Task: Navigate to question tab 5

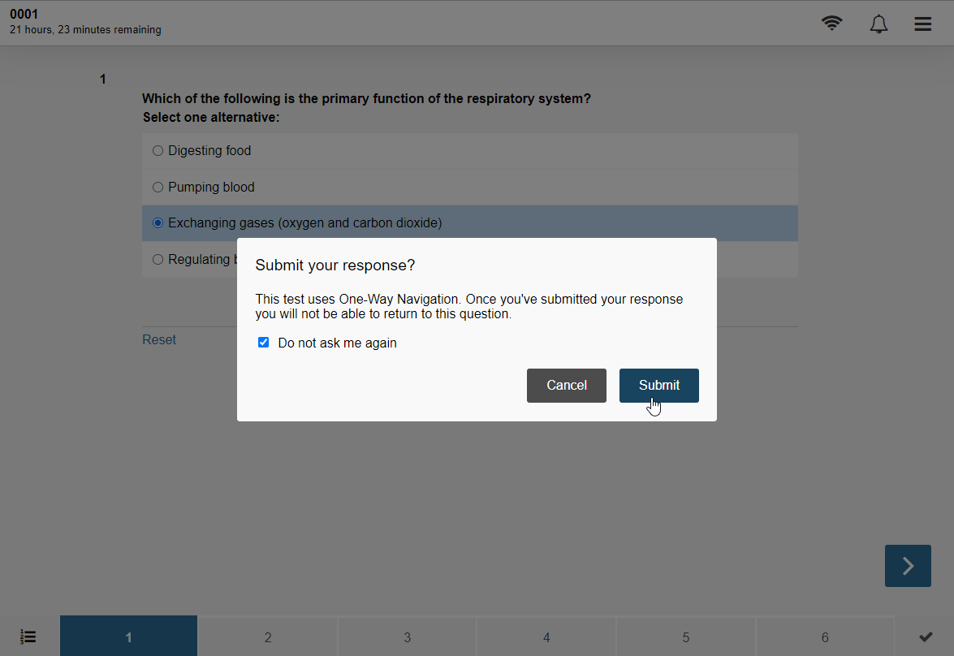Action: click(686, 637)
